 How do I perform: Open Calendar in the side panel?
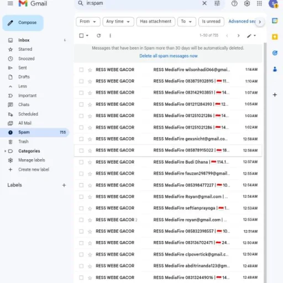(x=275, y=20)
